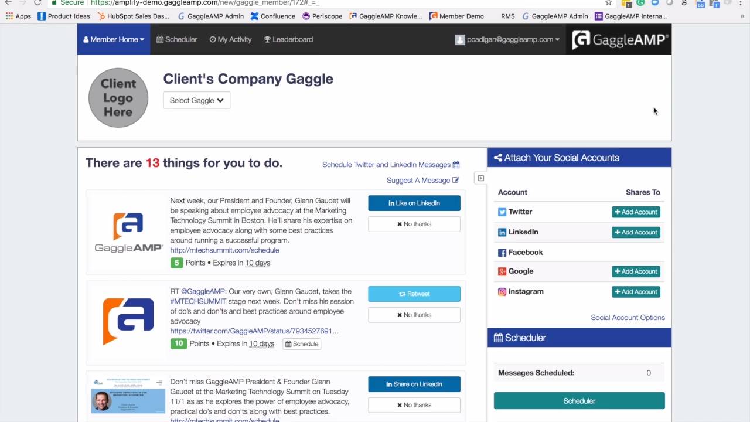Open the GaggleAMP Knowle... bookmark
750x422 pixels.
(x=386, y=16)
